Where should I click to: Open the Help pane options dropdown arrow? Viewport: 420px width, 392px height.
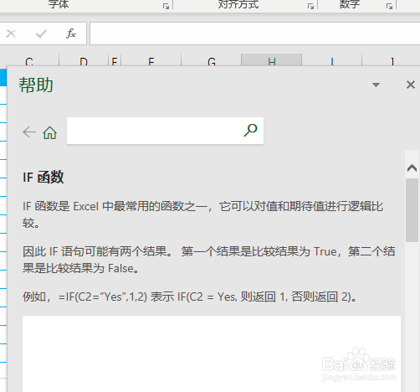pyautogui.click(x=376, y=85)
